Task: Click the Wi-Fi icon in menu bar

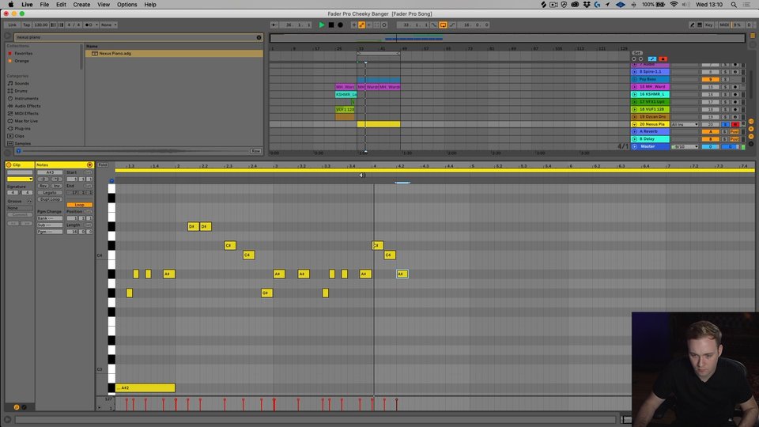Action: [x=674, y=5]
